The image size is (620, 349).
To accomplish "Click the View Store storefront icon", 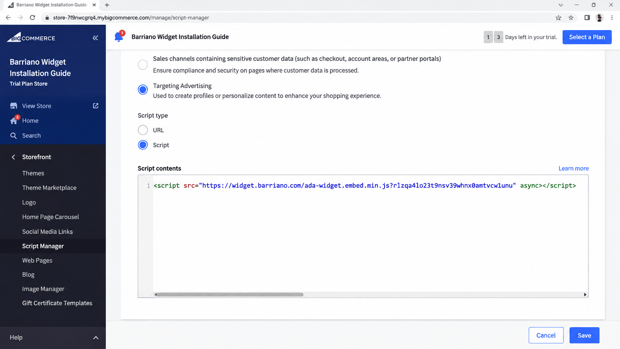I will (x=14, y=106).
